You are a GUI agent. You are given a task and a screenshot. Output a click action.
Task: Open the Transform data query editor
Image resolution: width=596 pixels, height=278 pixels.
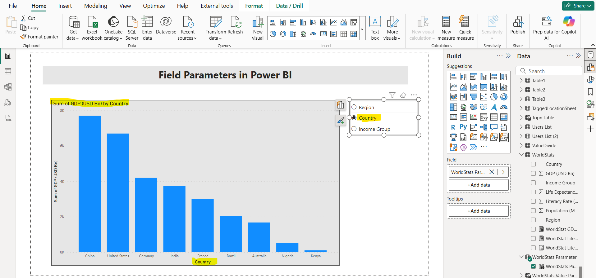click(216, 28)
